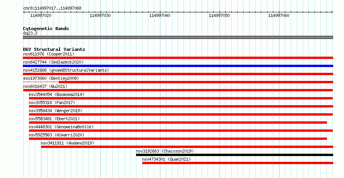
Task: Click ruler position 114997030
Action: (x=100, y=15)
